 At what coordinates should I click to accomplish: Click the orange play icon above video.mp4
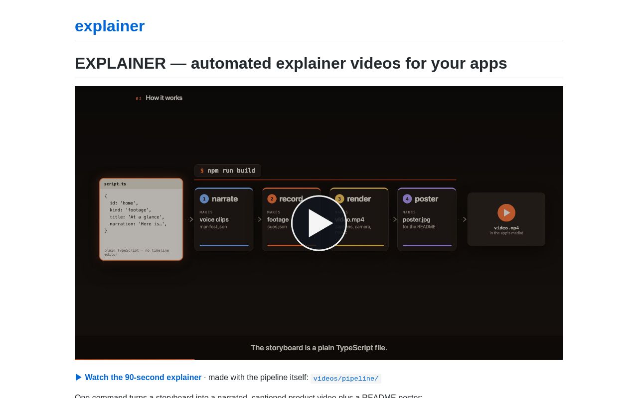(506, 213)
